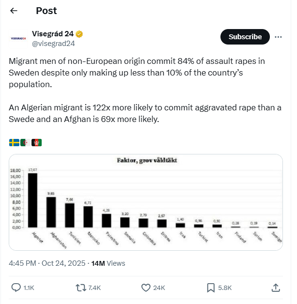
Task: Like the post with the heart icon
Action: click(x=146, y=288)
